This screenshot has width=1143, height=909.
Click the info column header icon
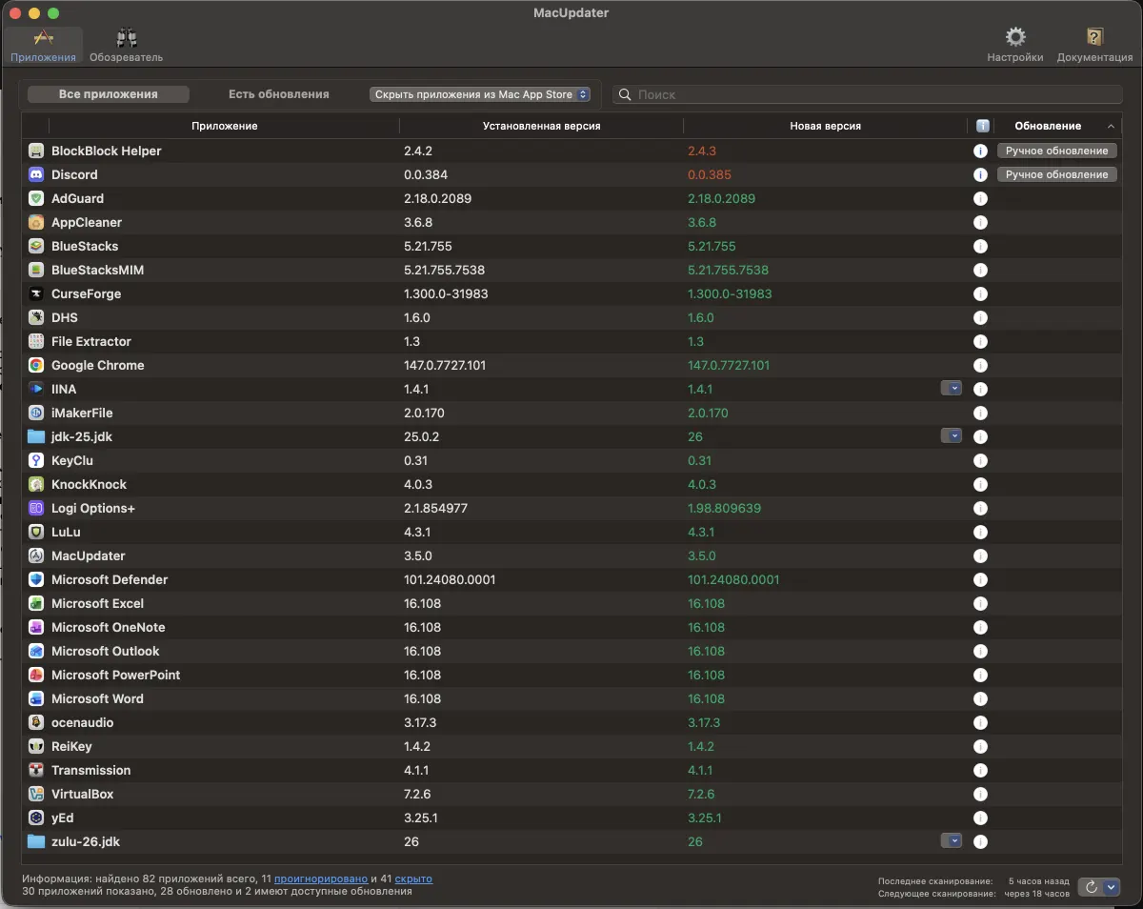982,126
